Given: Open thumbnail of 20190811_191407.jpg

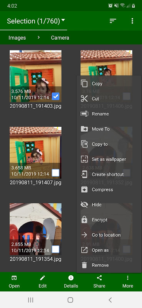Looking at the screenshot, I should (35, 152).
